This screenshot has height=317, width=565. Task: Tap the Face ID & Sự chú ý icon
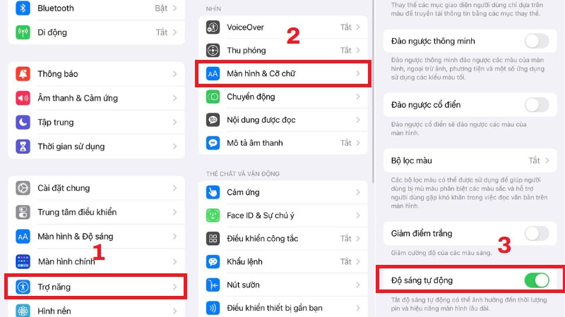[213, 216]
